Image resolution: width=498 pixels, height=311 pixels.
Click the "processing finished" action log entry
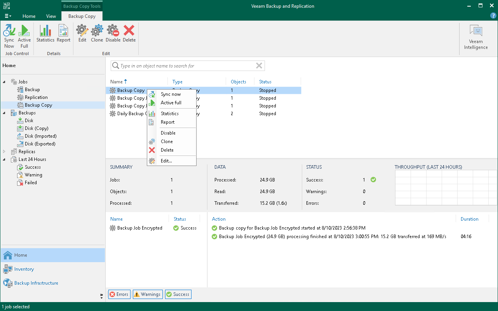click(x=333, y=237)
